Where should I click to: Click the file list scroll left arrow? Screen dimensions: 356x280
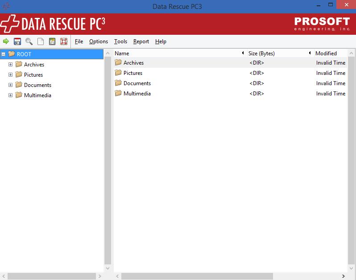pos(117,276)
